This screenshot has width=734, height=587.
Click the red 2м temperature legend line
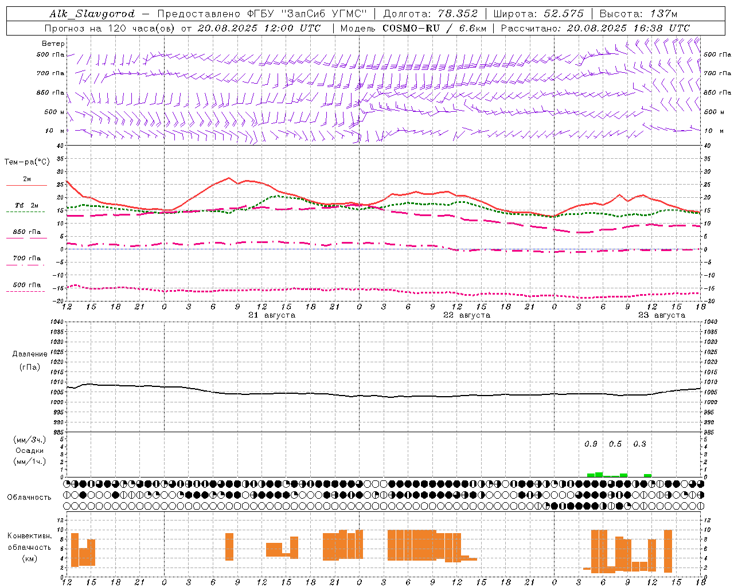(26, 186)
